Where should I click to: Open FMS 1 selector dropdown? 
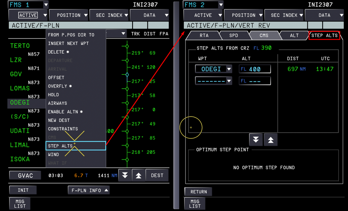(46, 5)
